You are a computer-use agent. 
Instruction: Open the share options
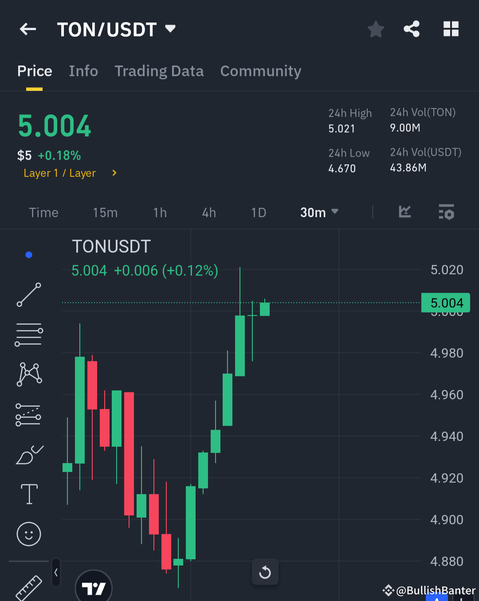(412, 28)
